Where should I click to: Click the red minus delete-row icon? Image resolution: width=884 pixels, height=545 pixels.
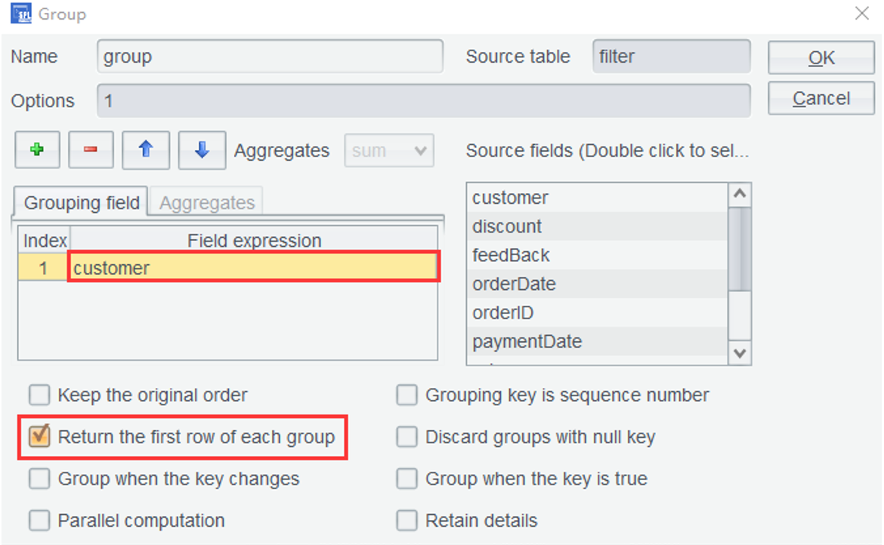click(x=91, y=149)
